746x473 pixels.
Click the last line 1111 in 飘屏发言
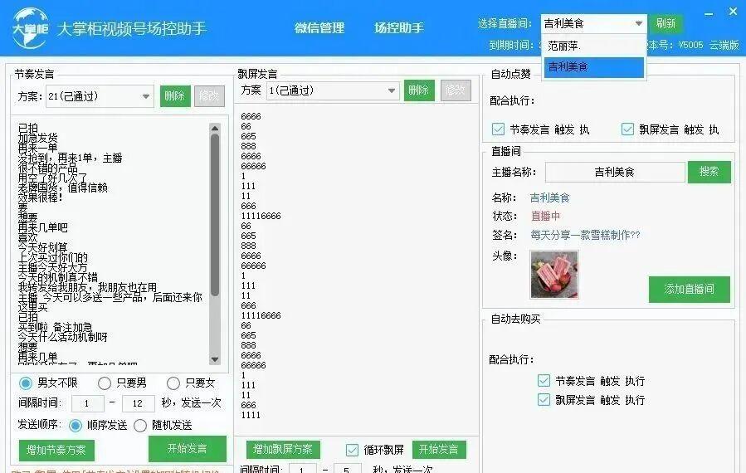tap(251, 415)
